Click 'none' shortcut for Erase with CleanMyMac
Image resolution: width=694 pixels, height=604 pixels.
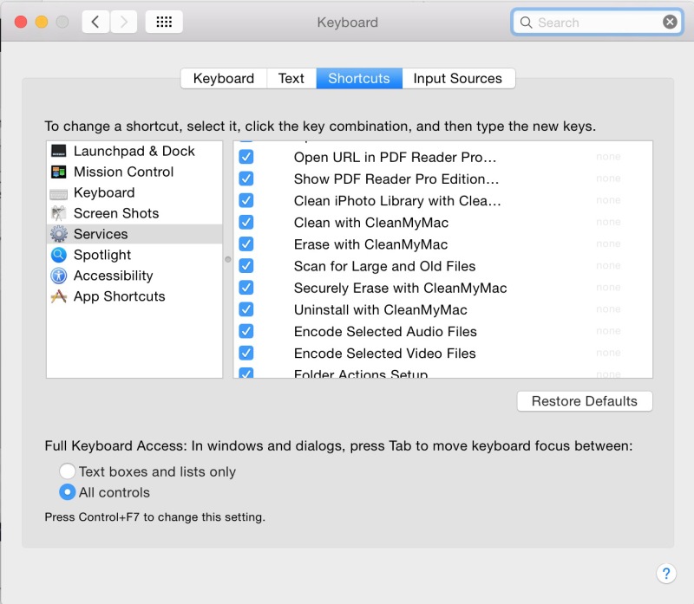coord(608,244)
